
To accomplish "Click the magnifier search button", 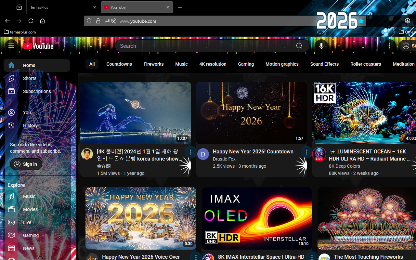I will tap(299, 46).
